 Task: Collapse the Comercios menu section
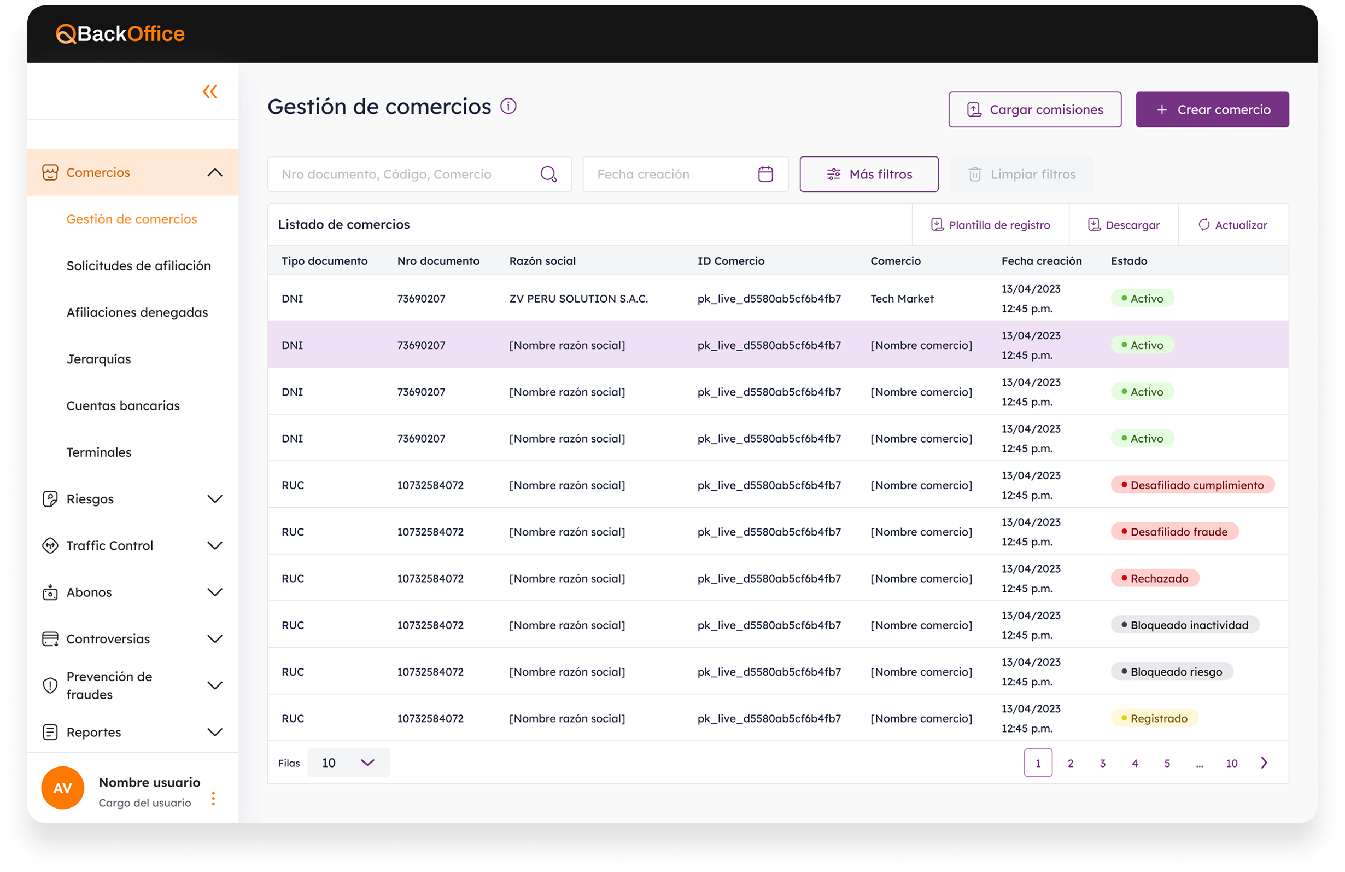215,172
